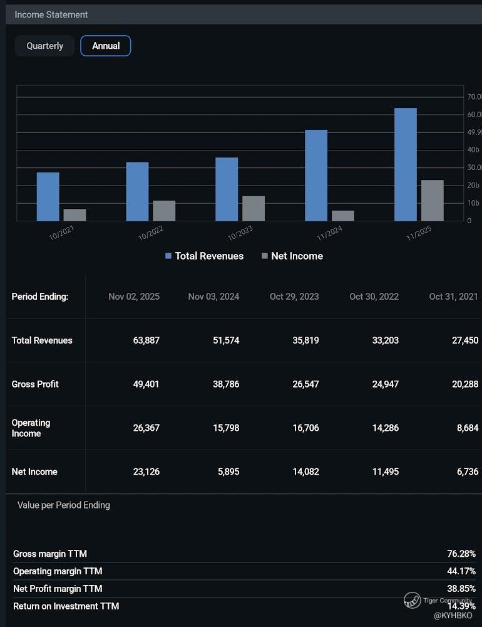This screenshot has width=482, height=627.
Task: Click the Operating margin TTM label
Action: [58, 571]
